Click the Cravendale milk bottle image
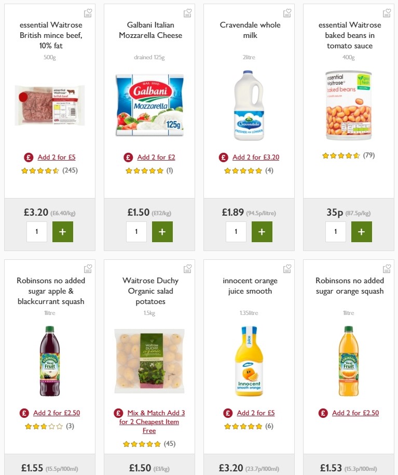398x475 pixels. pyautogui.click(x=249, y=107)
